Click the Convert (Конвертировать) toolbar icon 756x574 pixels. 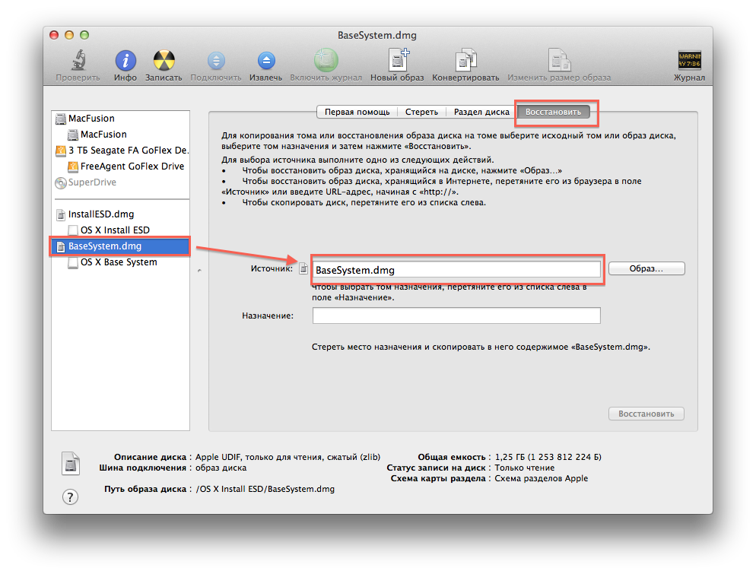(x=465, y=60)
